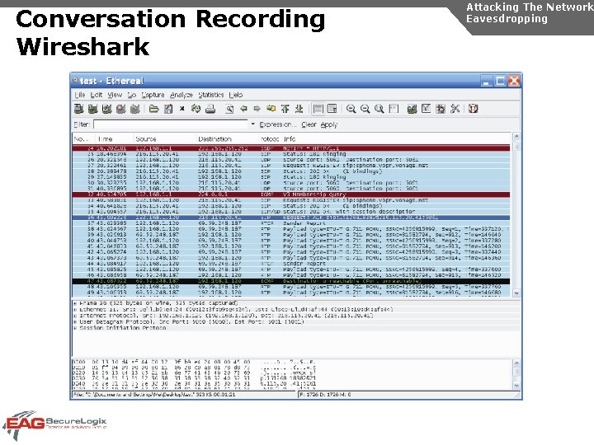Sort by the Time column header
This screenshot has height=445, width=594.
point(114,139)
